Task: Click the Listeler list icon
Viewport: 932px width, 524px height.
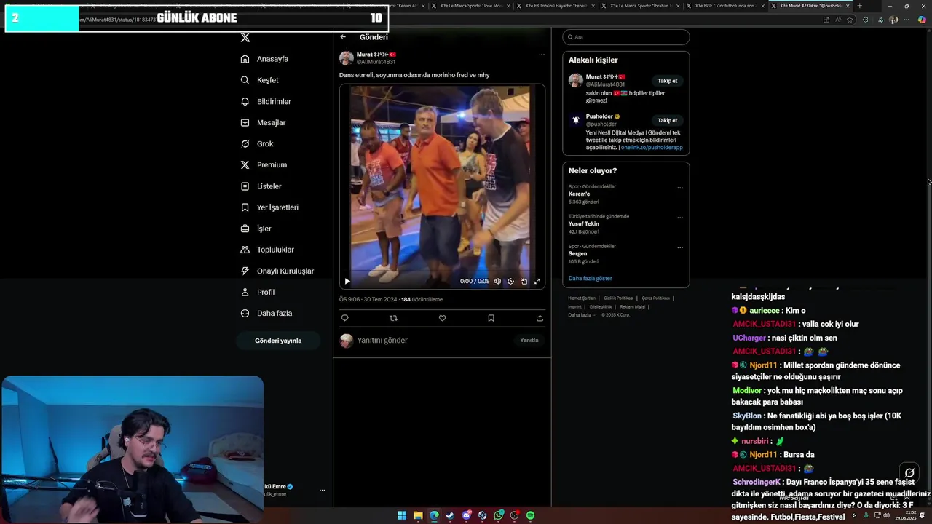Action: (x=245, y=186)
